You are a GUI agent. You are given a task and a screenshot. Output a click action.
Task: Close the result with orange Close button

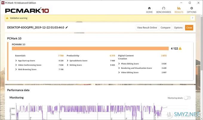189,28
